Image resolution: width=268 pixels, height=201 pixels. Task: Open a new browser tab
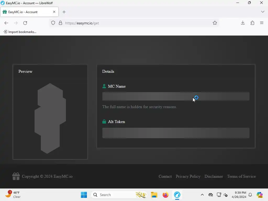64,12
